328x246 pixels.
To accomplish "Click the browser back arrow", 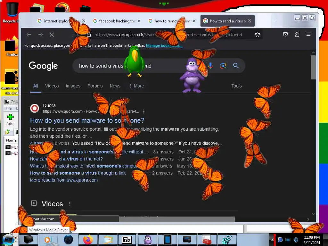I will click(29, 35).
